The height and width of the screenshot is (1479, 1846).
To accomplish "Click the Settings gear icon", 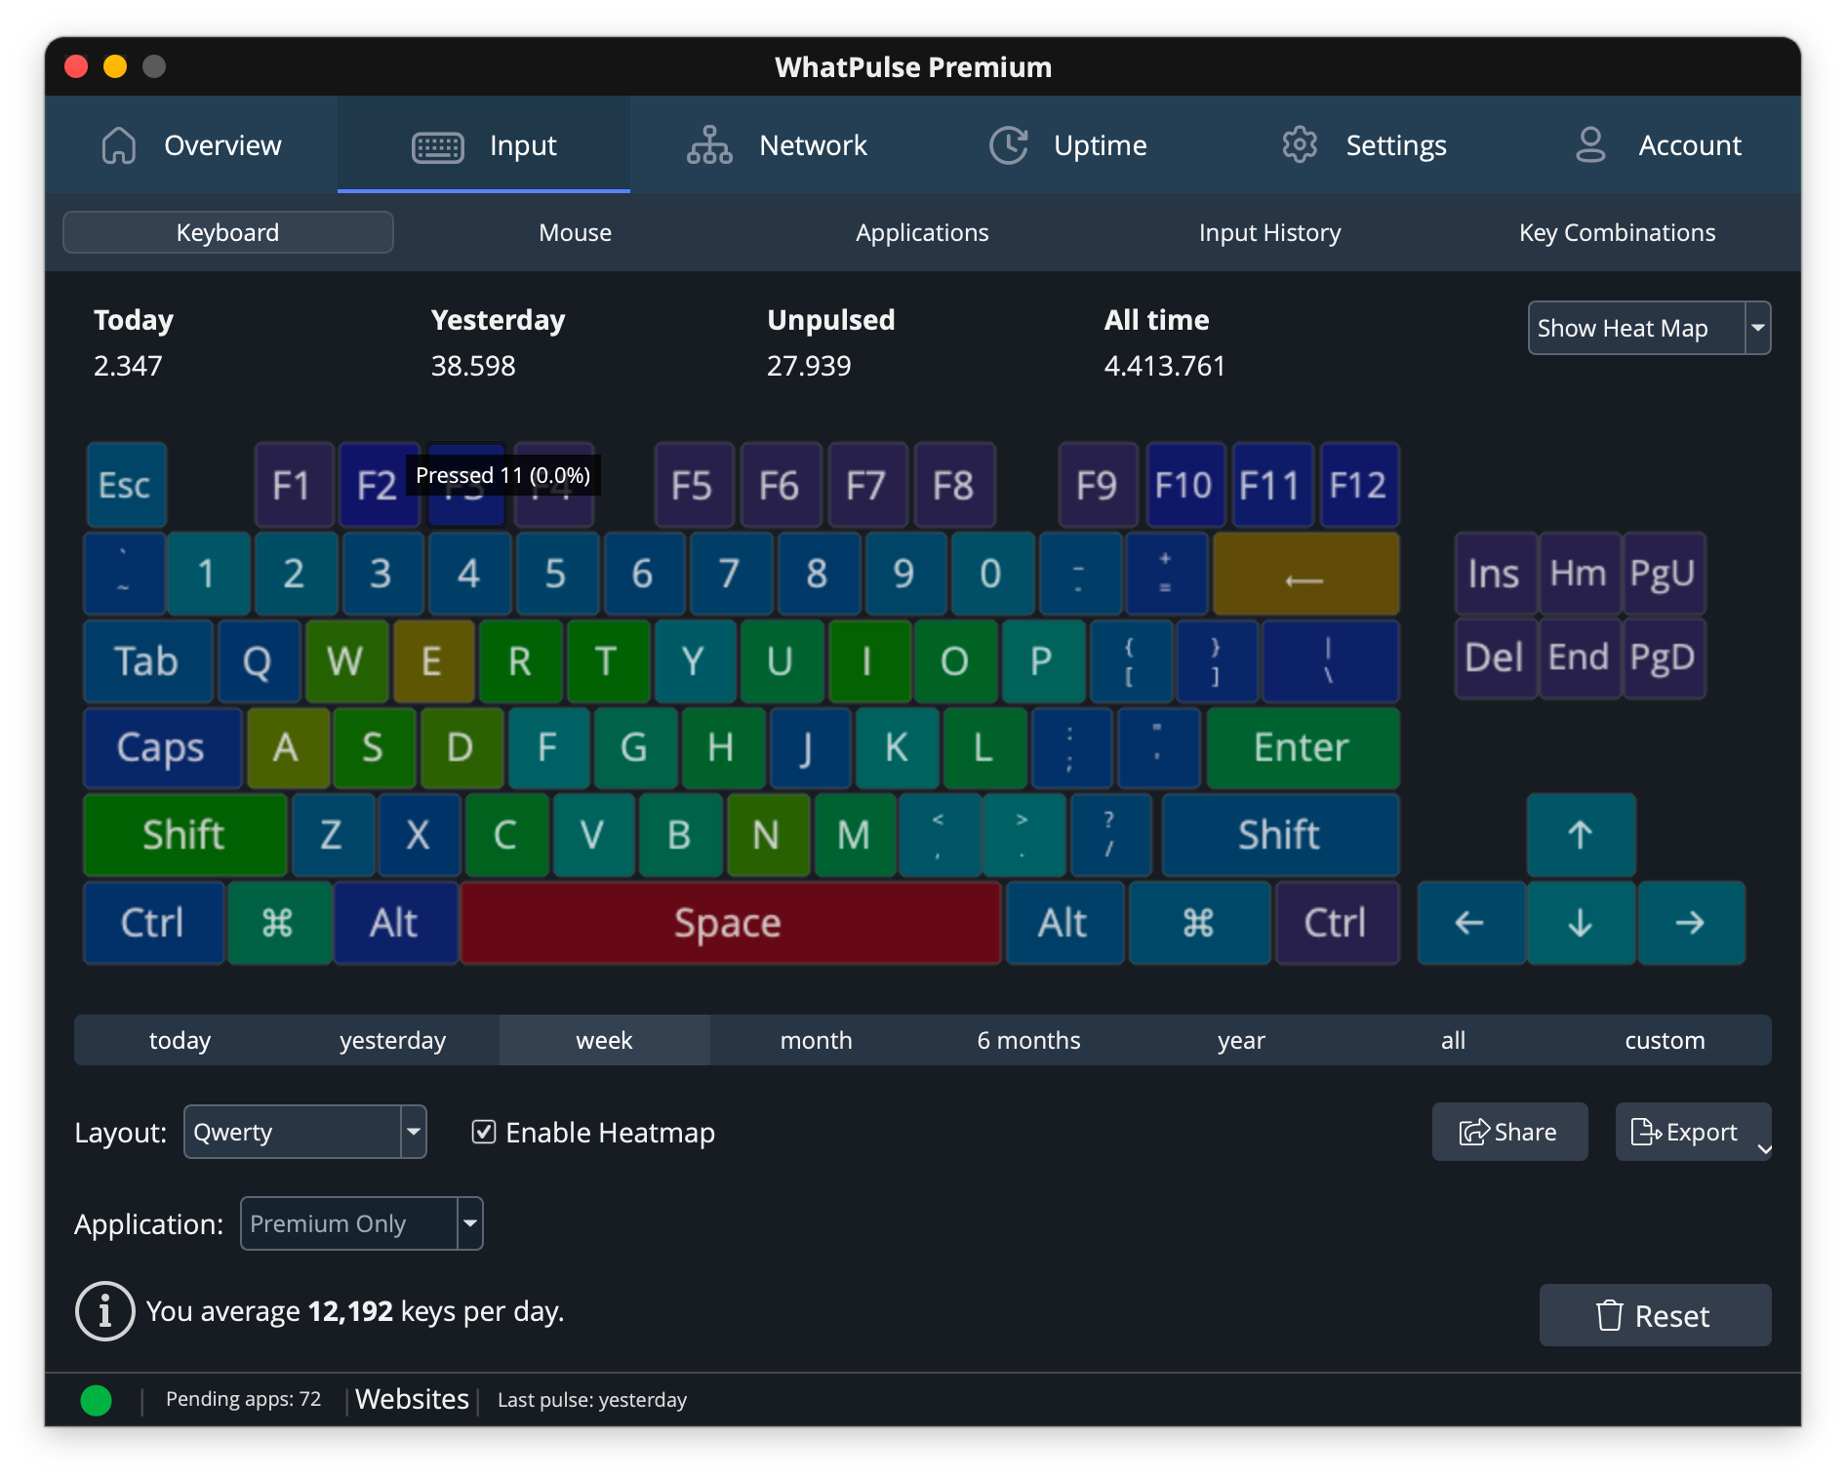I will coord(1299,145).
